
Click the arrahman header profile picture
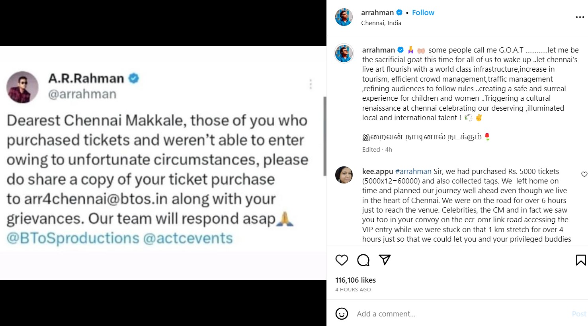[344, 17]
